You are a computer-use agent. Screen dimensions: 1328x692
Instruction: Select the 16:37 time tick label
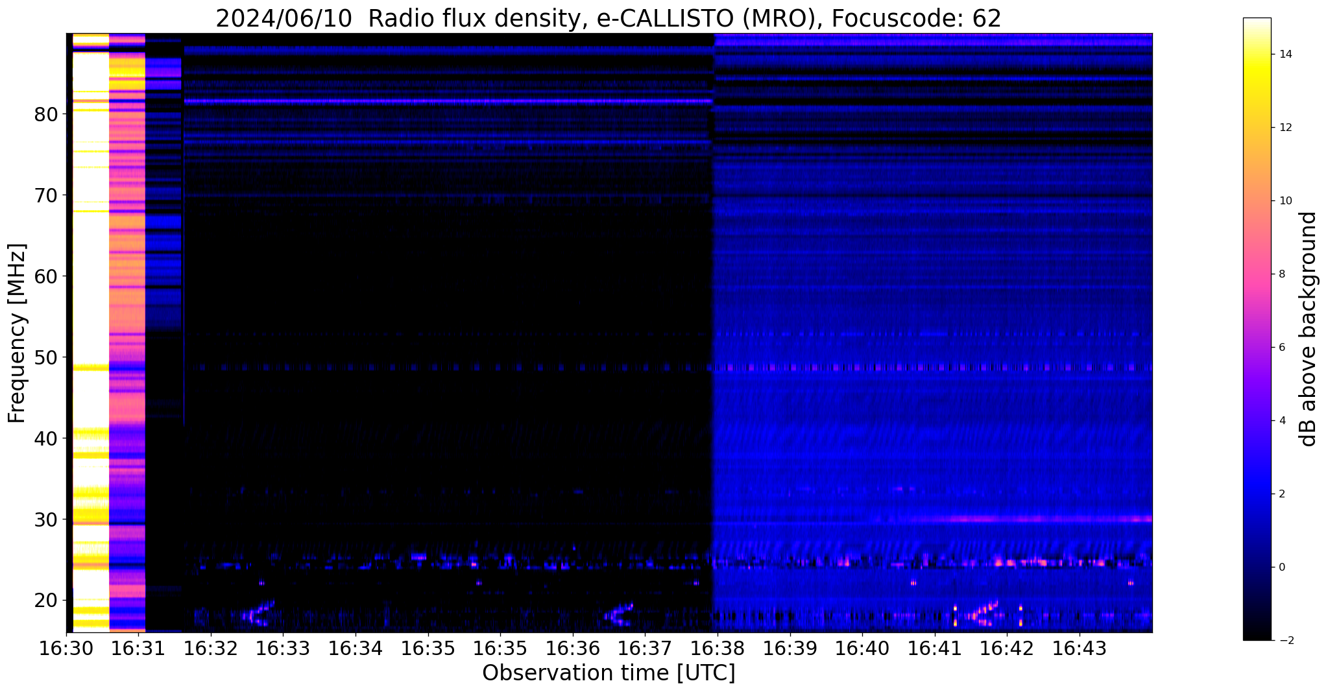point(645,648)
